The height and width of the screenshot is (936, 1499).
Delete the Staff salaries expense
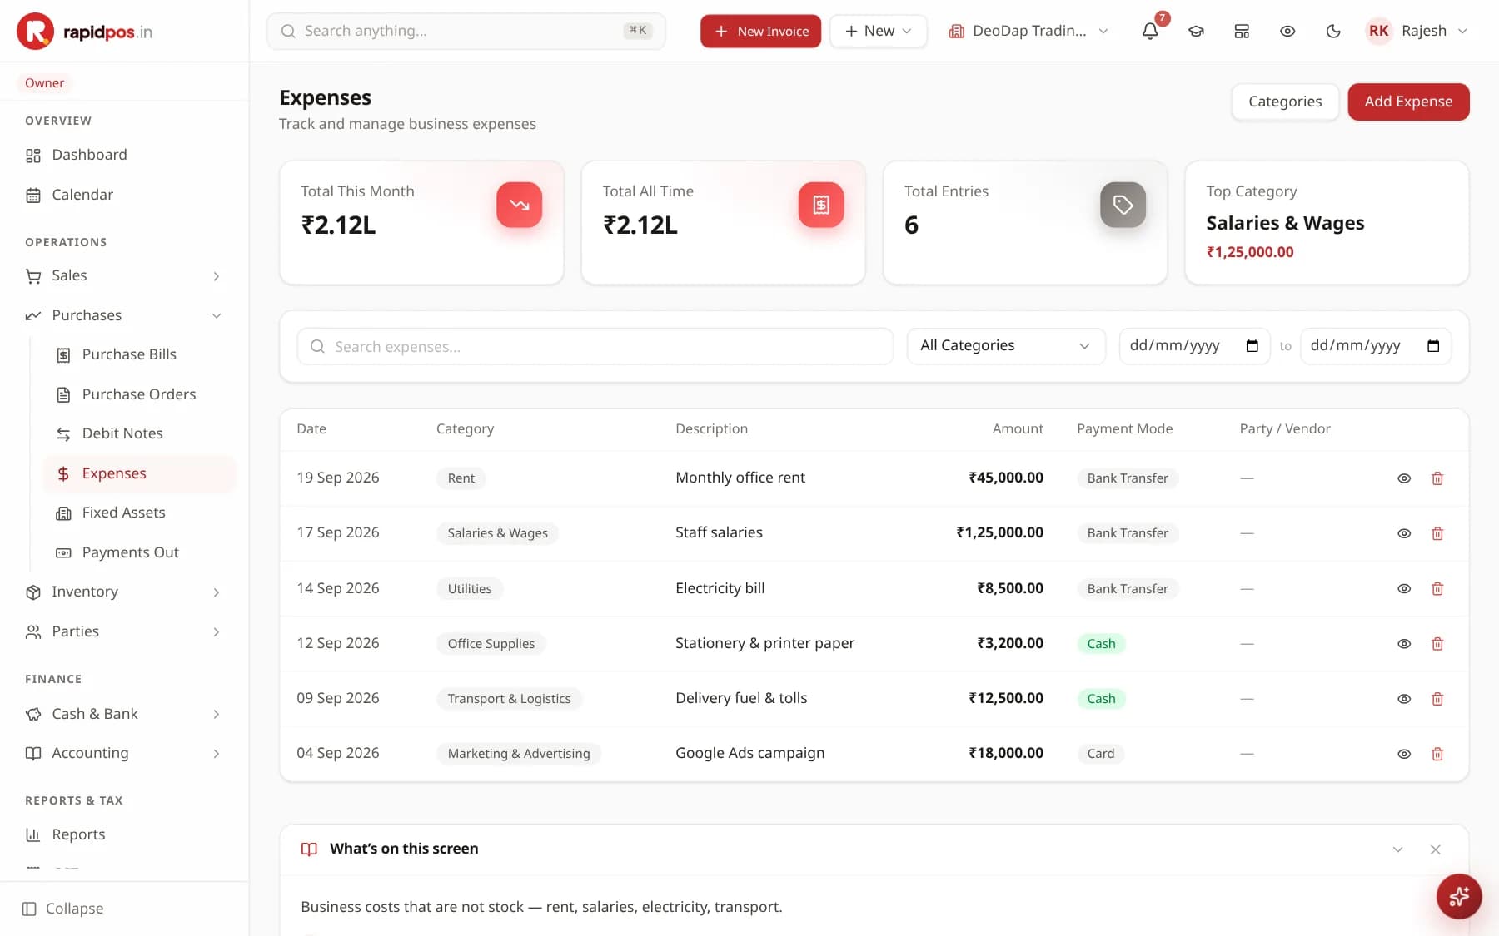1437,533
